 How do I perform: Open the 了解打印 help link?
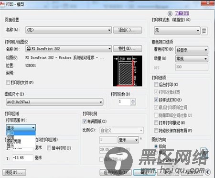[182, 13]
